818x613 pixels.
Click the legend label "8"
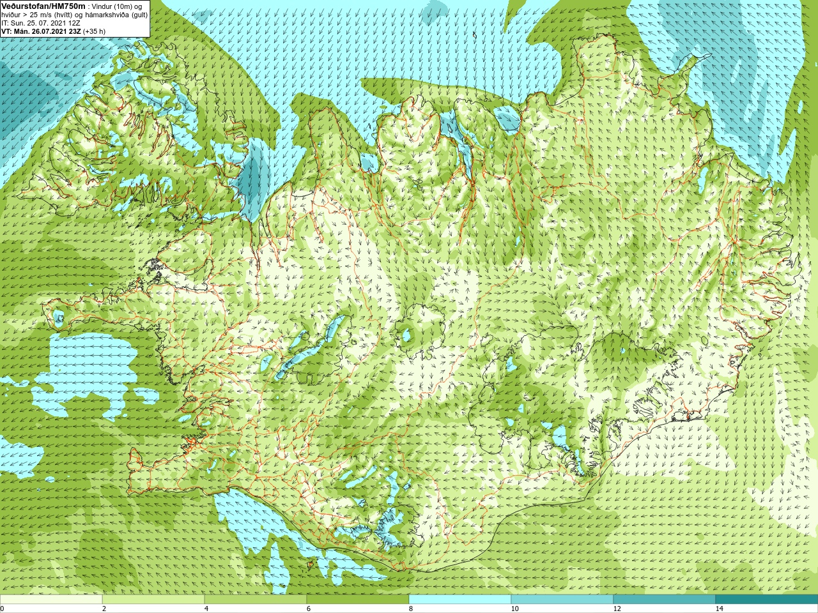411,609
